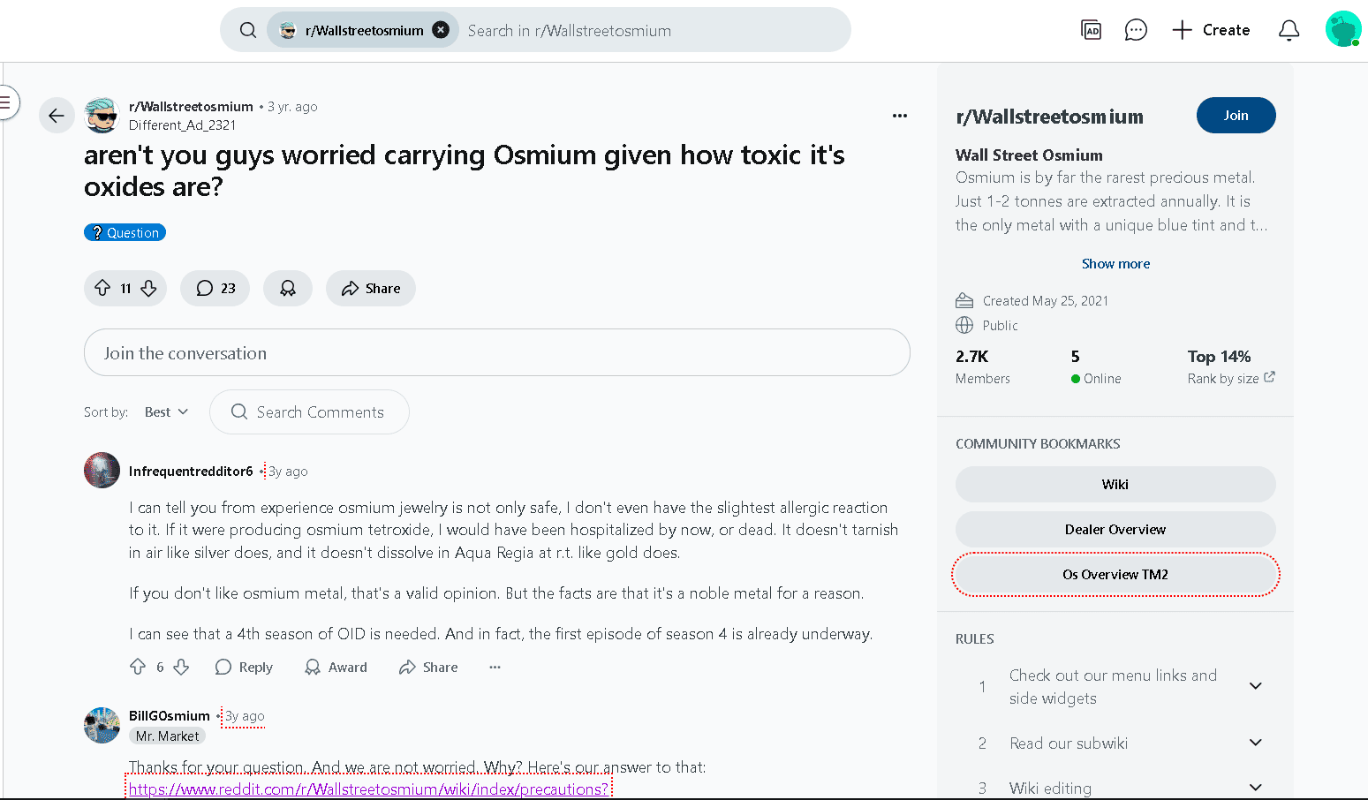Click the back arrow button
This screenshot has height=800, width=1368.
click(x=57, y=116)
